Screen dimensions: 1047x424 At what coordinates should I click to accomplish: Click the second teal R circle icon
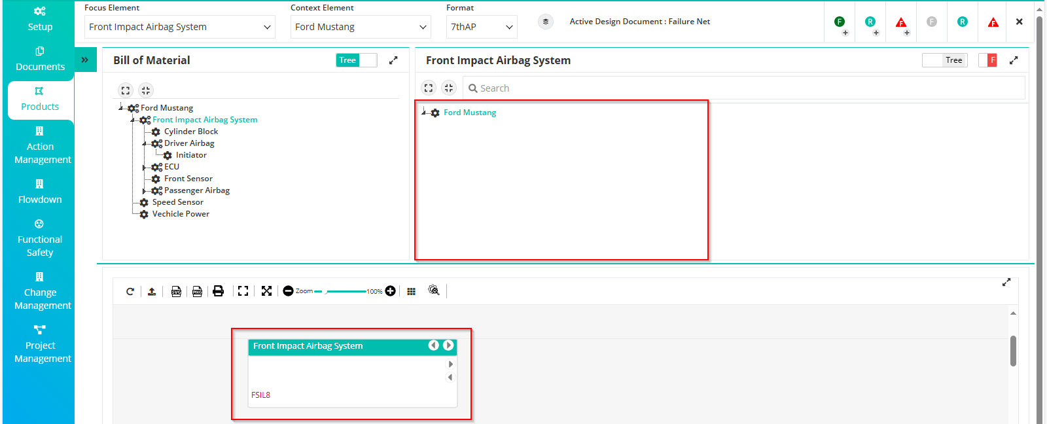963,22
